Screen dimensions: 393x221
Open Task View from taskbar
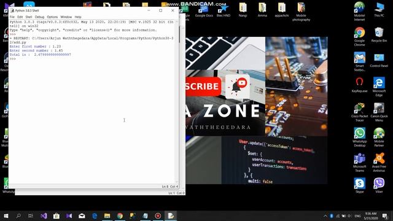tap(31, 215)
